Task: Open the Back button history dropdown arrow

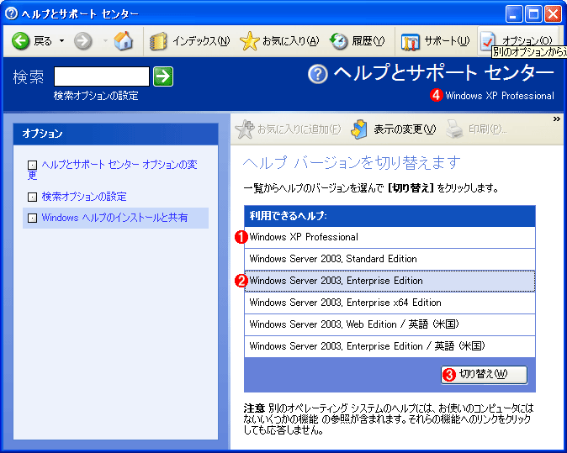Action: [62, 41]
